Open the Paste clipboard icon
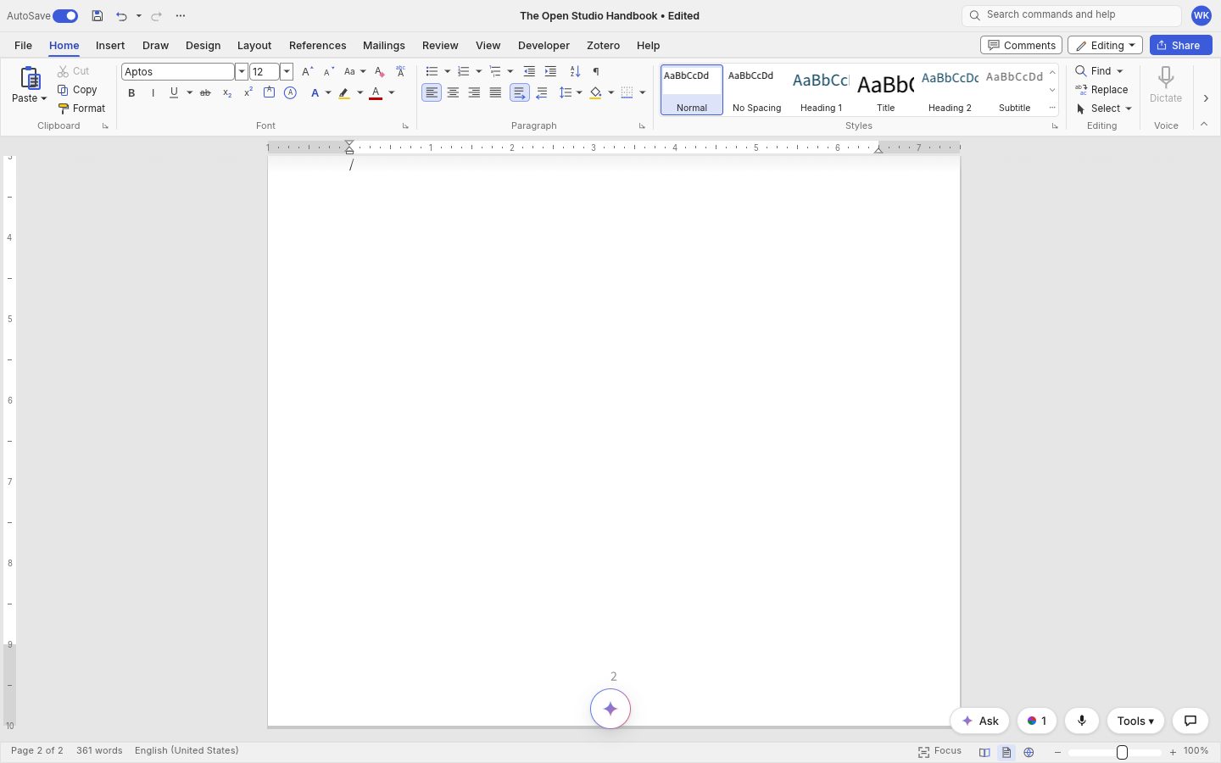The height and width of the screenshot is (763, 1221). 30,78
